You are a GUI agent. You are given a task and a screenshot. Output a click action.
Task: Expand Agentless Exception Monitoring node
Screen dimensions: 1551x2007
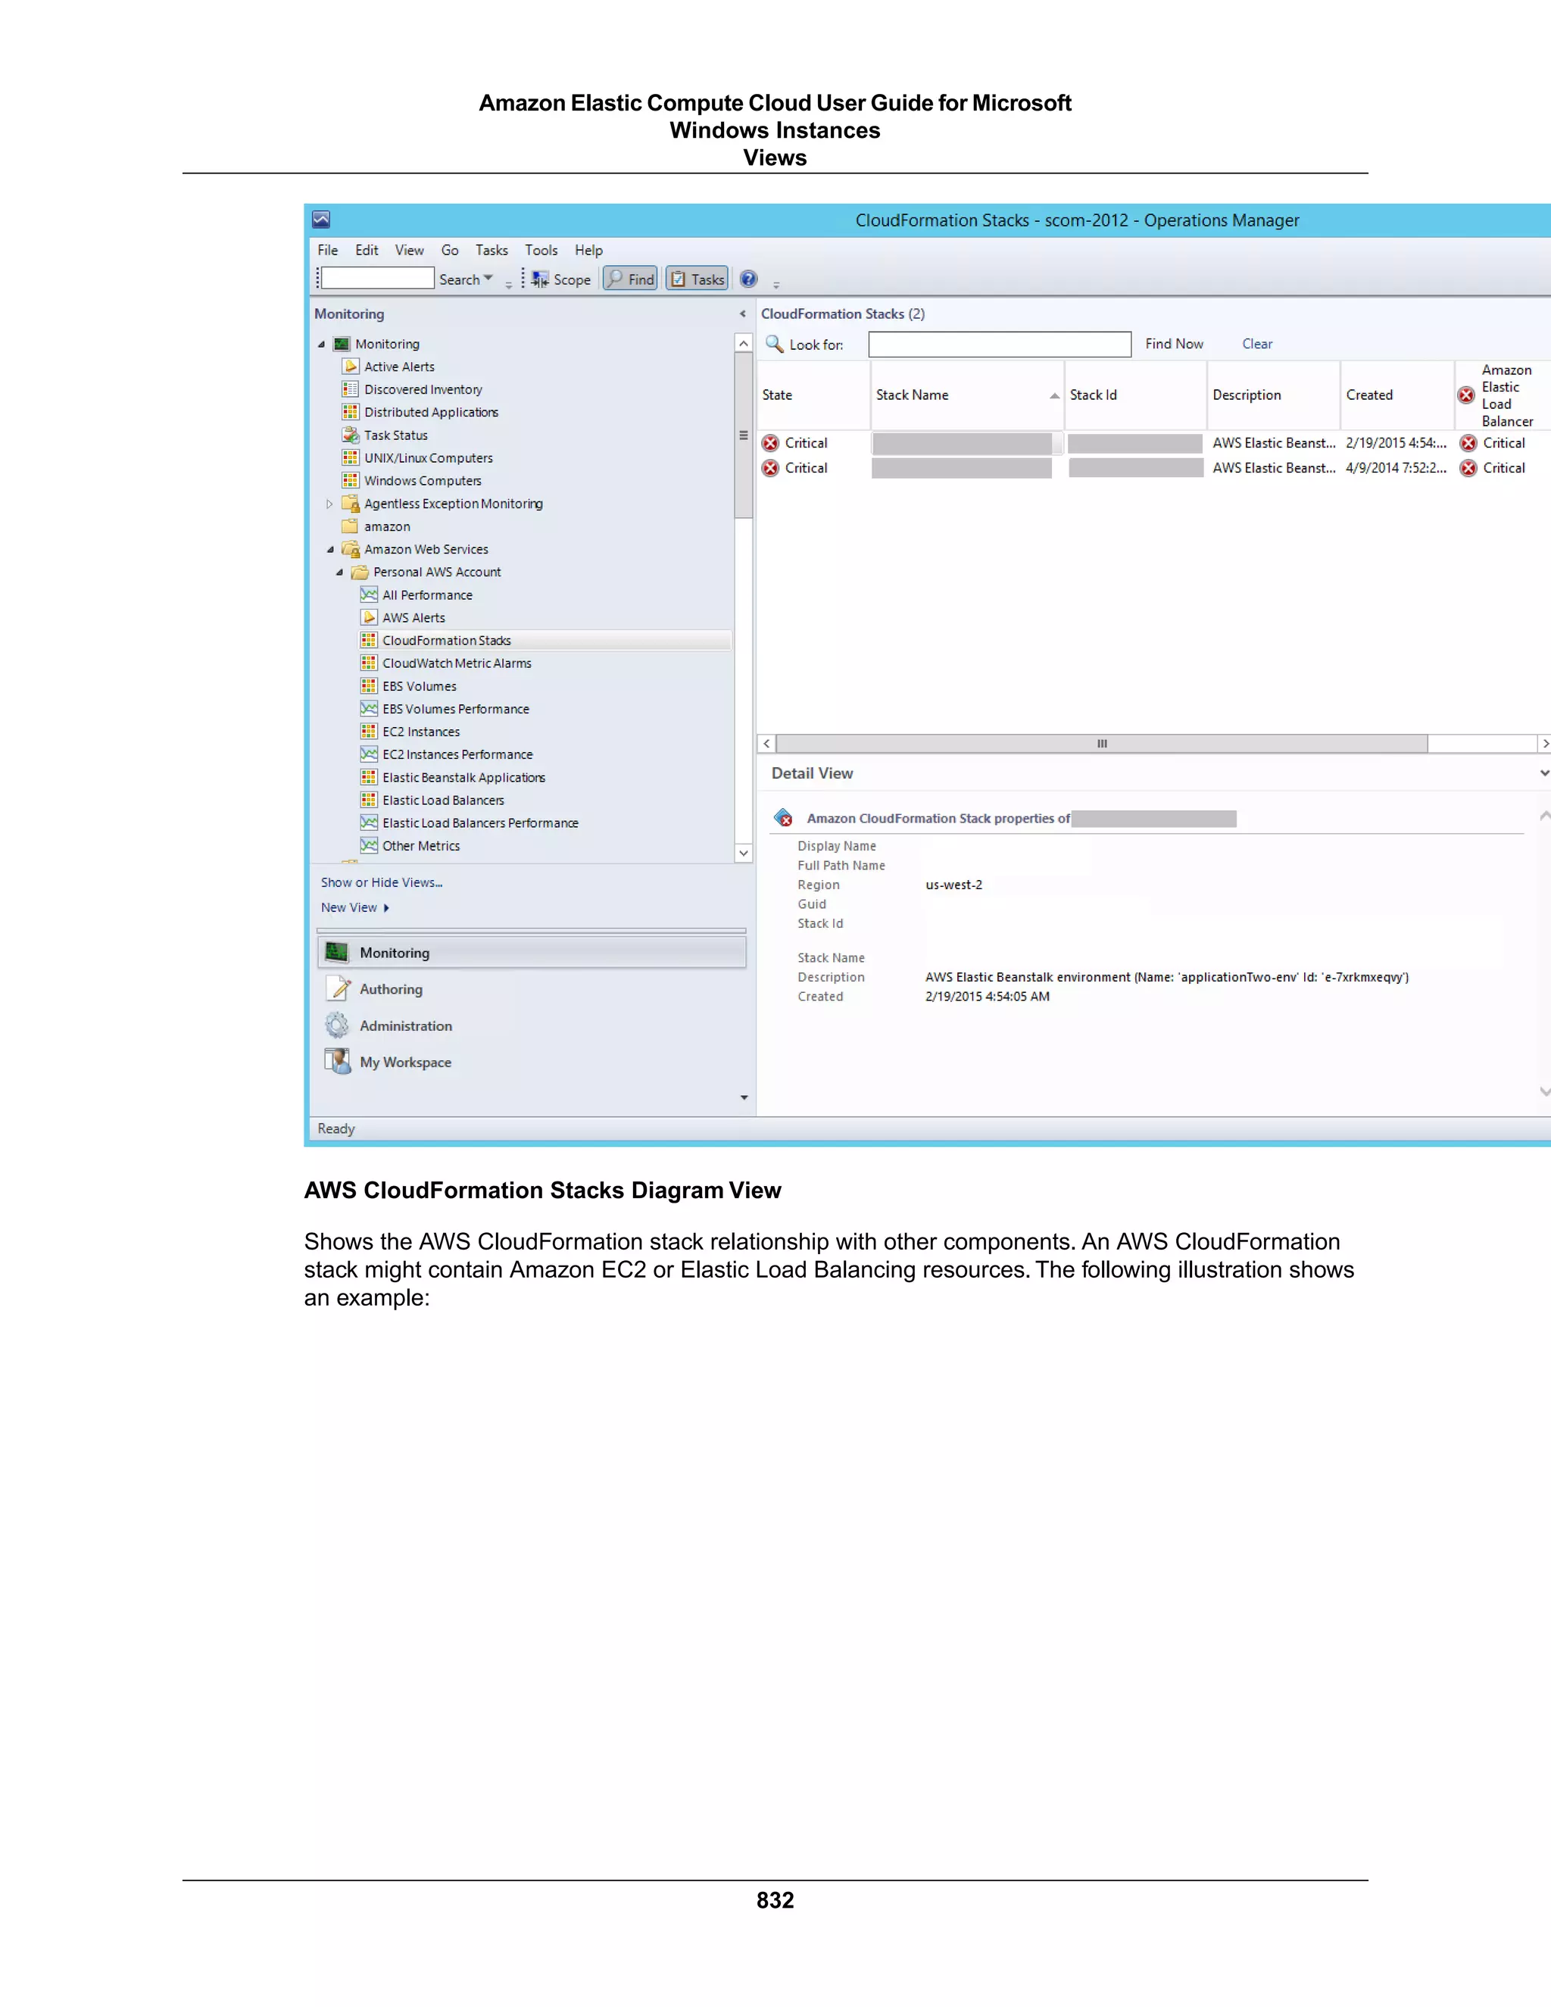coord(330,504)
